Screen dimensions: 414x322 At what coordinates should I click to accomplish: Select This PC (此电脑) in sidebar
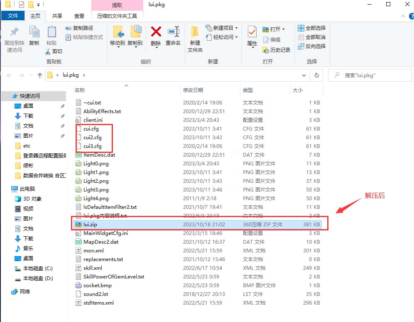click(x=24, y=189)
